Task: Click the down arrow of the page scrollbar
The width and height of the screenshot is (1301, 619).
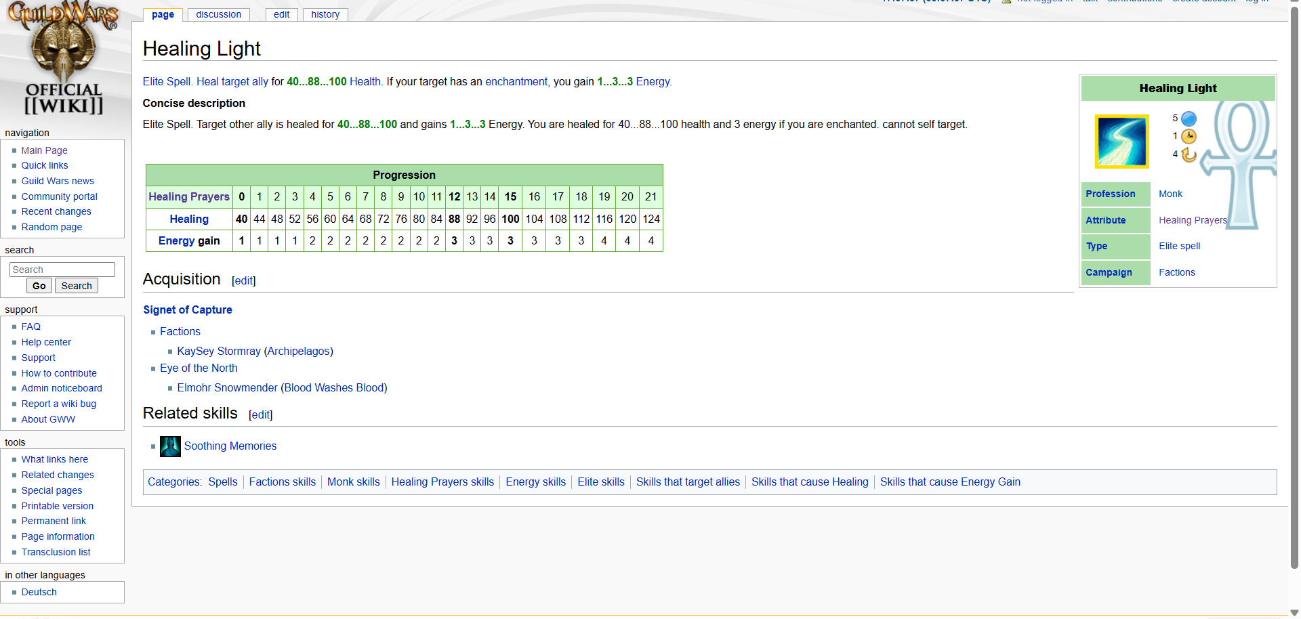Action: click(1294, 613)
